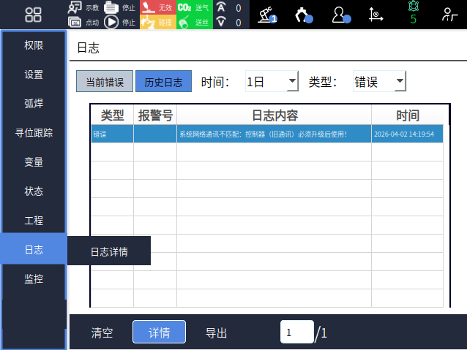467x350 pixels.
Task: Switch to 历史日志 history log view
Action: pyautogui.click(x=163, y=82)
